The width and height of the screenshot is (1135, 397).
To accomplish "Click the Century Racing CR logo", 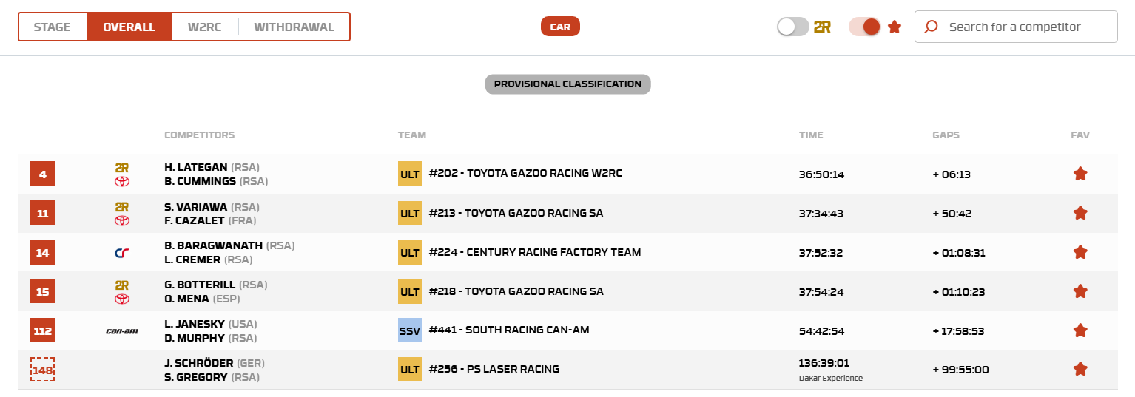I will tap(122, 253).
